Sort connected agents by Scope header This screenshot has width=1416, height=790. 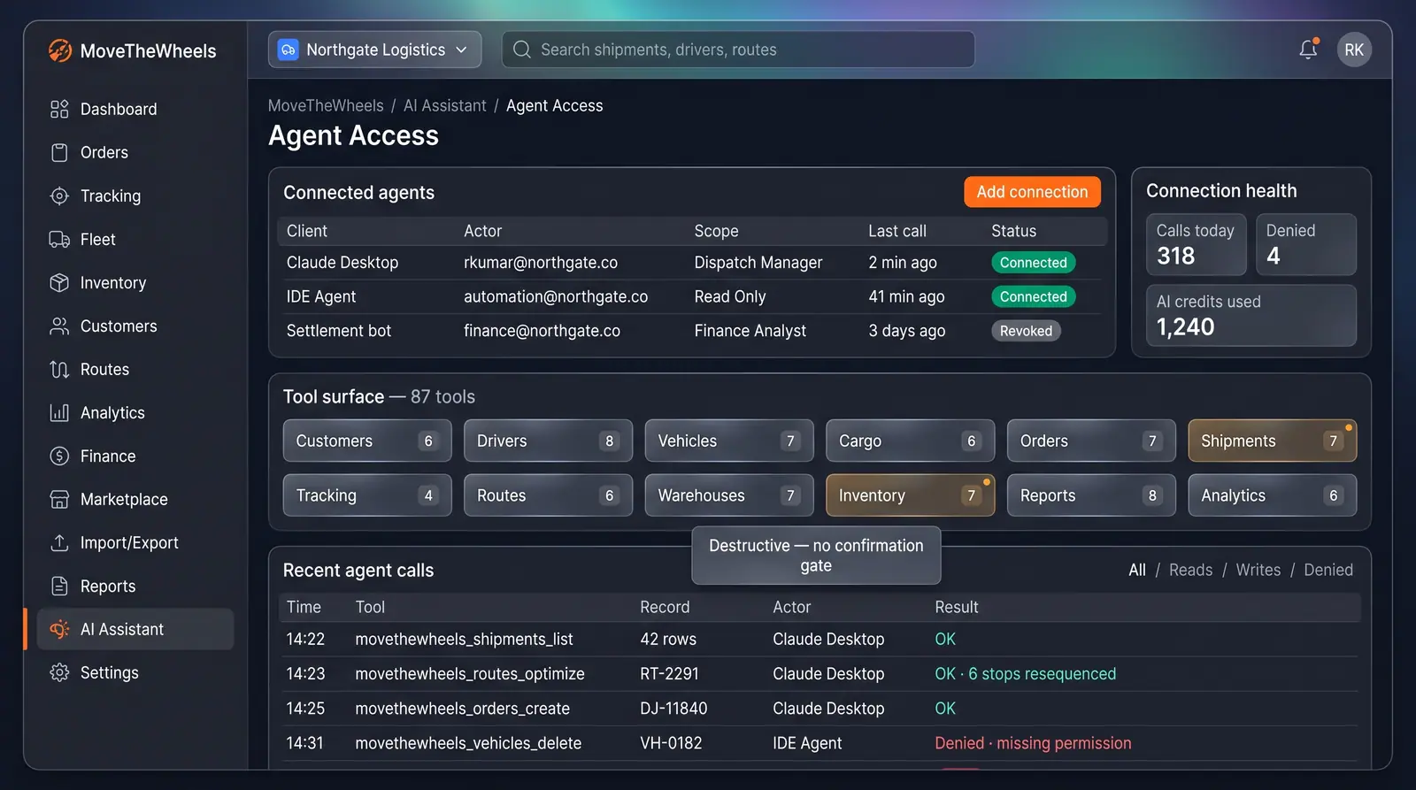coord(716,231)
